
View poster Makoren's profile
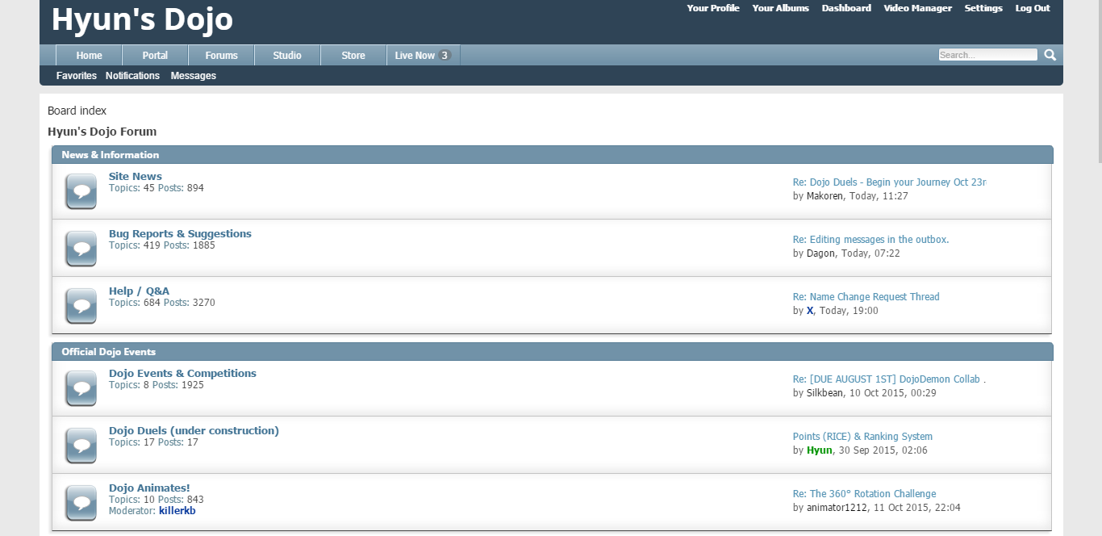point(824,196)
